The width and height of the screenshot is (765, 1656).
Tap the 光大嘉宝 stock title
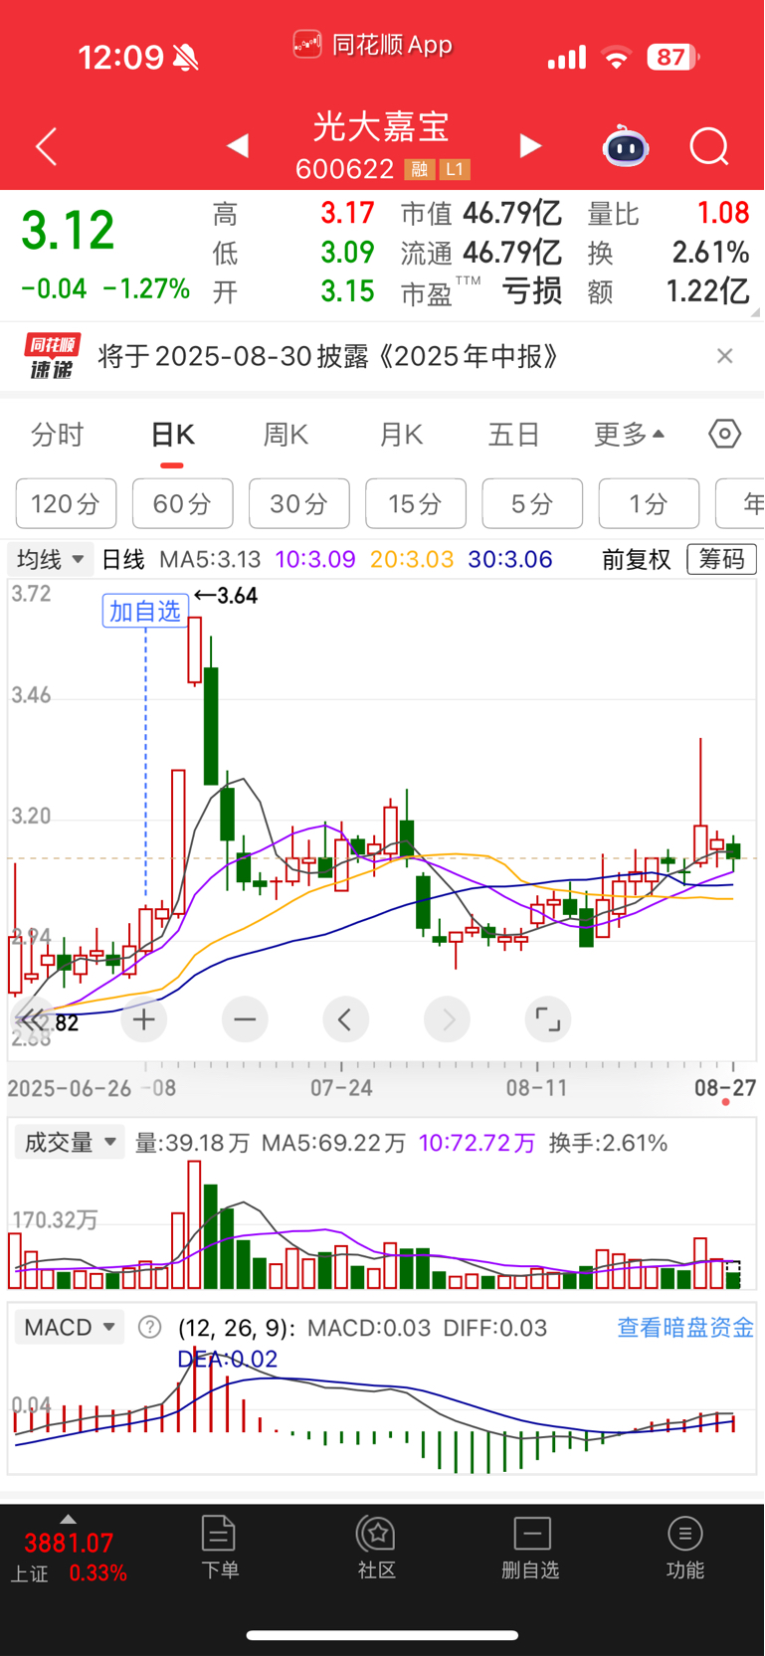[x=381, y=126]
